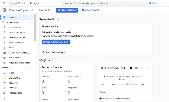This screenshot has height=102, width=169.
Task: Collapse the System health section
Action: click(x=58, y=19)
